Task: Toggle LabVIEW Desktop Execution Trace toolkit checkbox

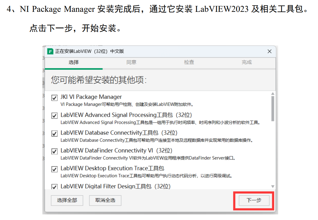Action: pyautogui.click(x=55, y=169)
